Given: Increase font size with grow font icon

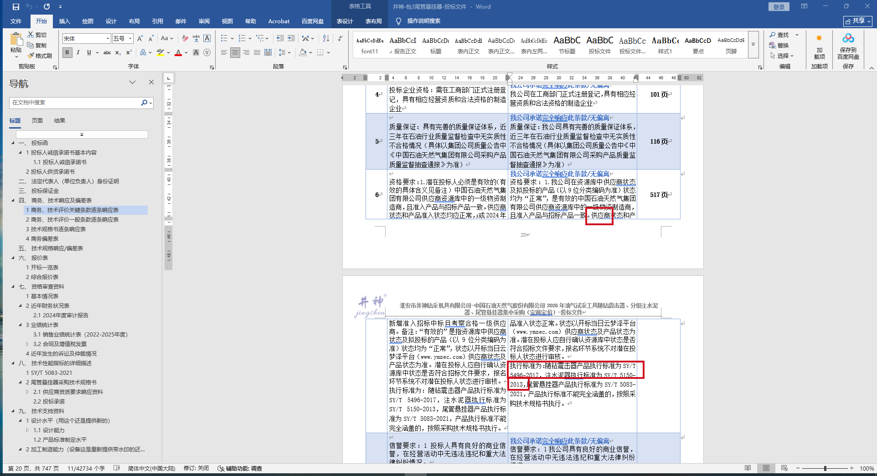Looking at the screenshot, I should [x=140, y=39].
